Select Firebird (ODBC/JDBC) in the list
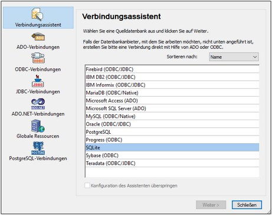This screenshot has height=215, width=272. pos(172,69)
